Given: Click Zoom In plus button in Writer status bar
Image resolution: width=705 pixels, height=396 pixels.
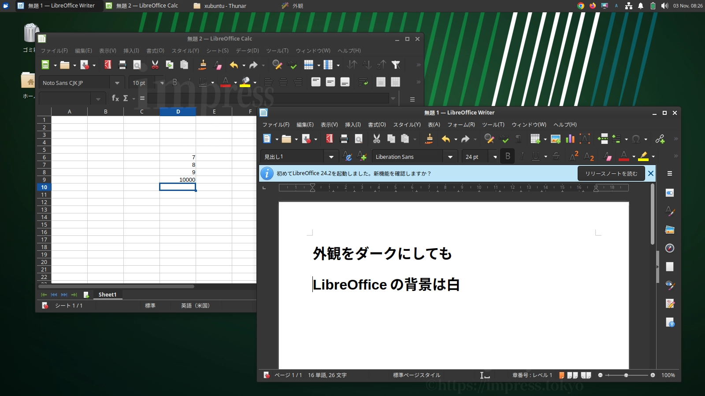Looking at the screenshot, I should click(653, 375).
